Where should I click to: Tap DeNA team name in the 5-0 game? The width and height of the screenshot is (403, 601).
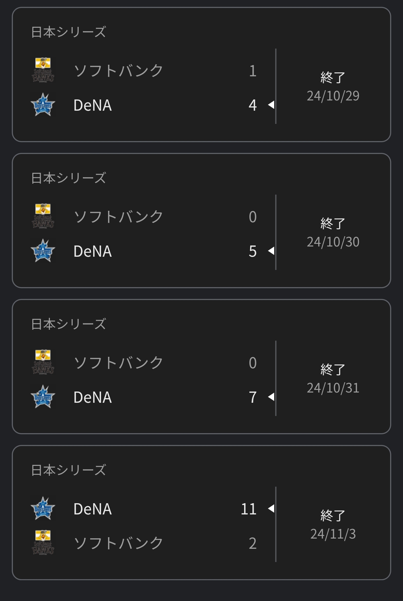tap(92, 251)
